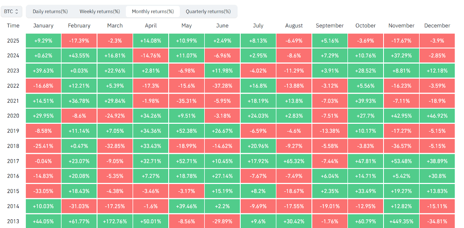
Task: Click the -17.39% February 2025 cell
Action: pos(79,41)
